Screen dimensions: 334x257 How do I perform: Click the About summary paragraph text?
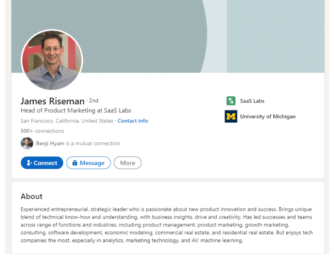tap(166, 225)
